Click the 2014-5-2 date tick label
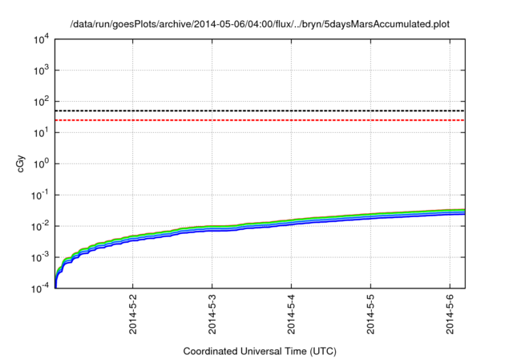Viewport: 513px width, 359px height. click(133, 314)
